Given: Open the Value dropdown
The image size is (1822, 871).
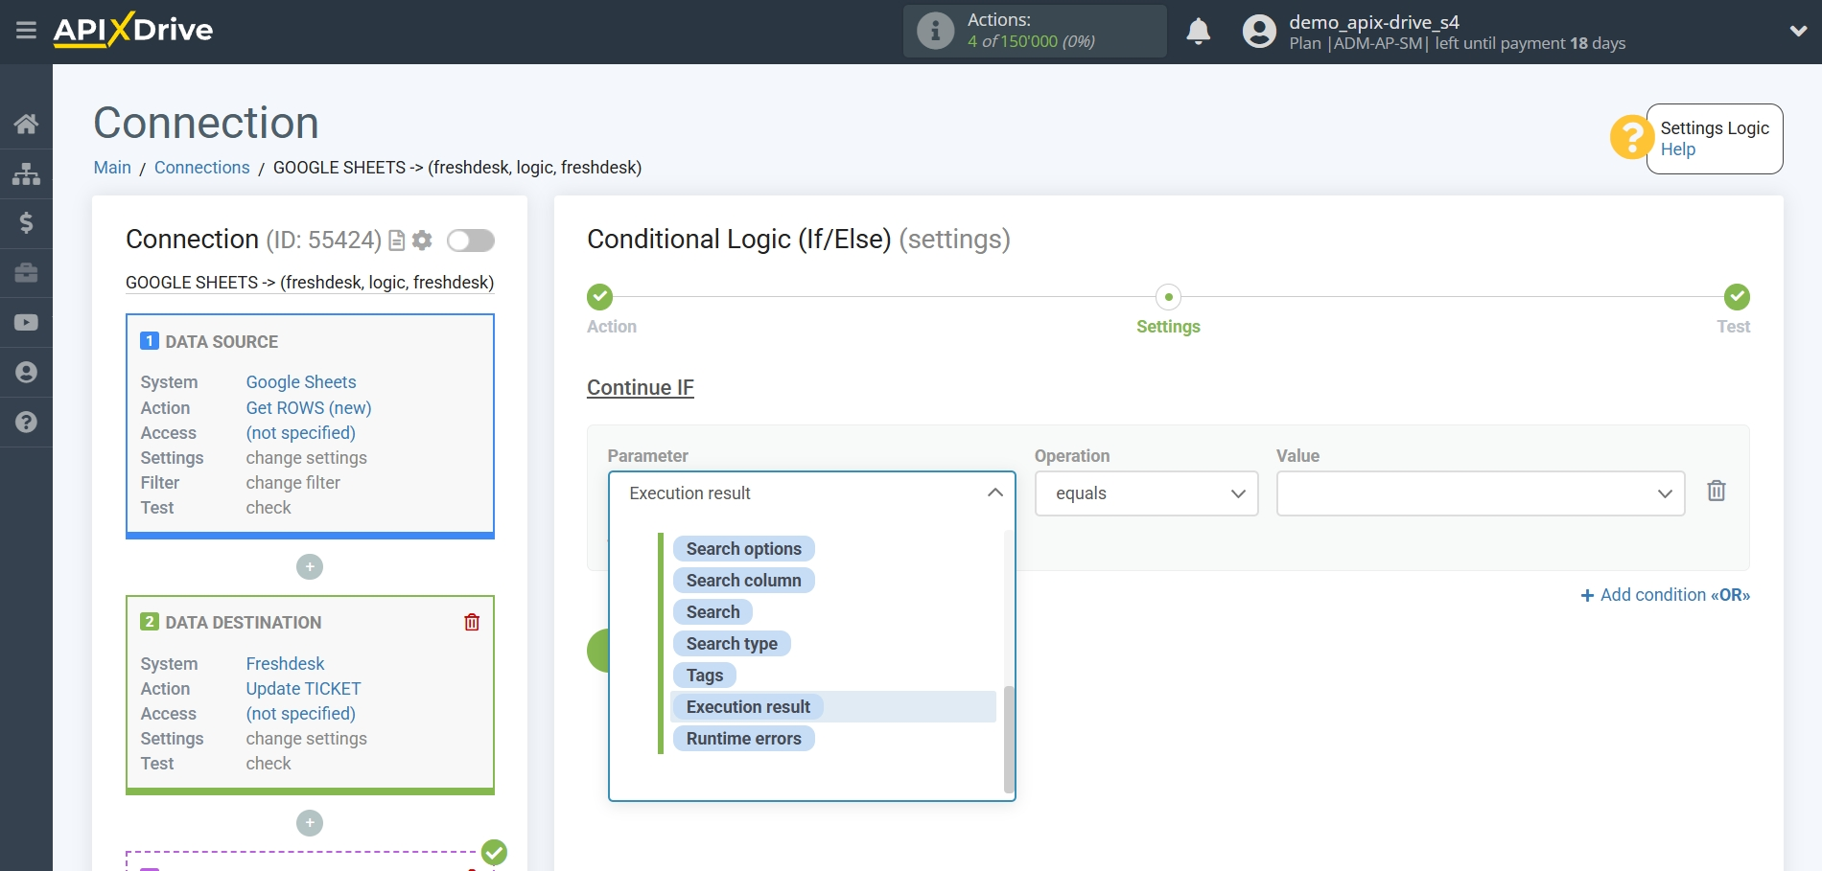Looking at the screenshot, I should [x=1480, y=493].
